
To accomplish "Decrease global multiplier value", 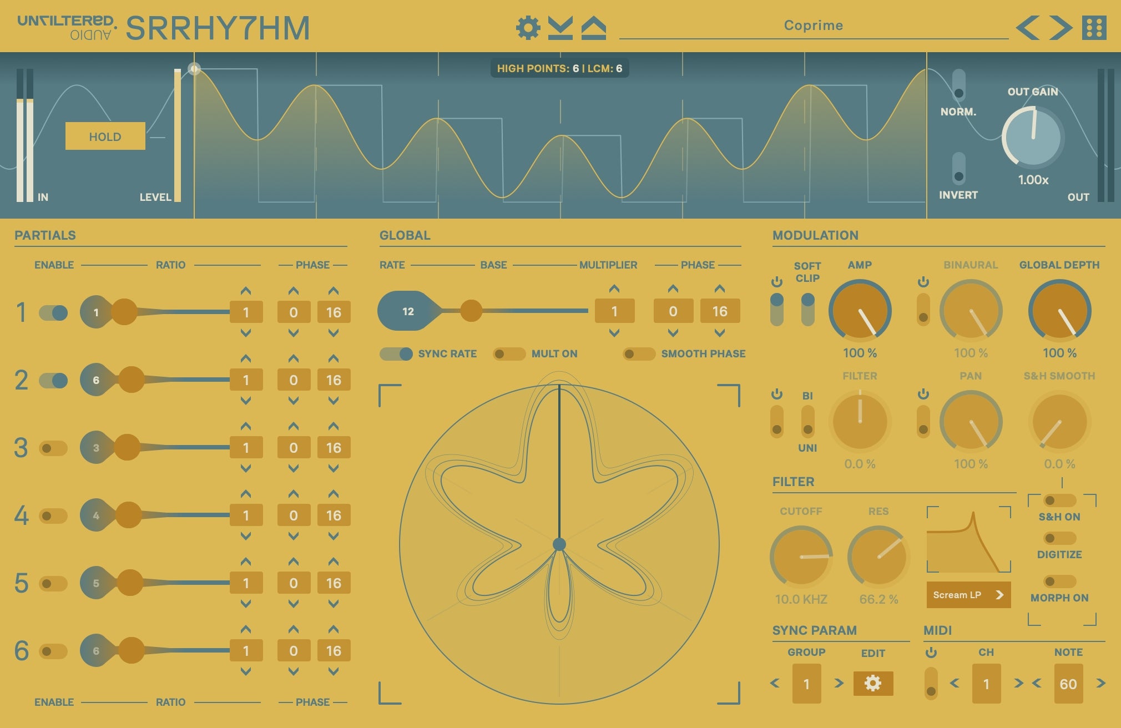I will 614,333.
